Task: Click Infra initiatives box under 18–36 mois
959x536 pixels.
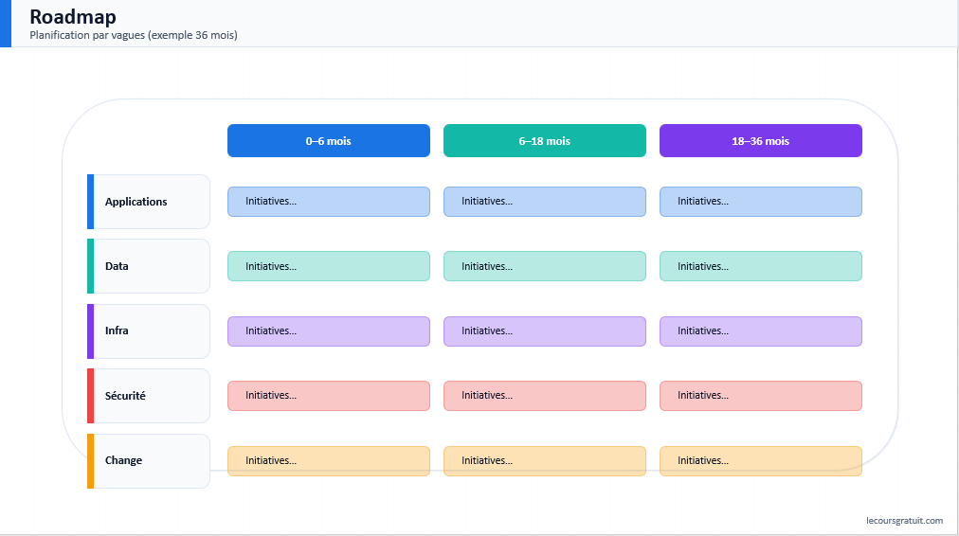Action: [760, 331]
